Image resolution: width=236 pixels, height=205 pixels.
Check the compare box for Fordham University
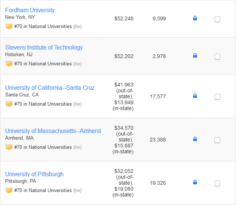[218, 19]
